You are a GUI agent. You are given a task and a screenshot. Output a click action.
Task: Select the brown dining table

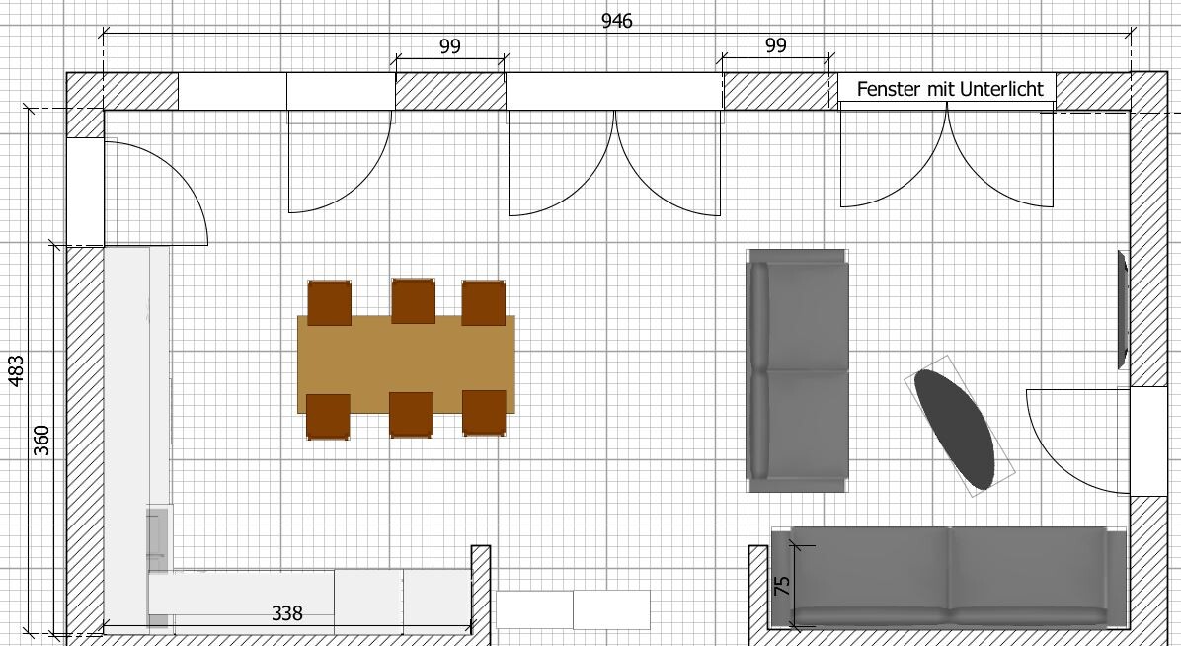point(406,363)
